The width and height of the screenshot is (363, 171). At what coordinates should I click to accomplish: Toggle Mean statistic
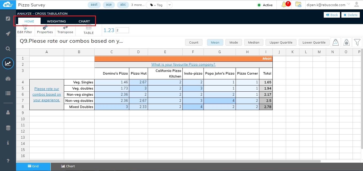(x=215, y=42)
